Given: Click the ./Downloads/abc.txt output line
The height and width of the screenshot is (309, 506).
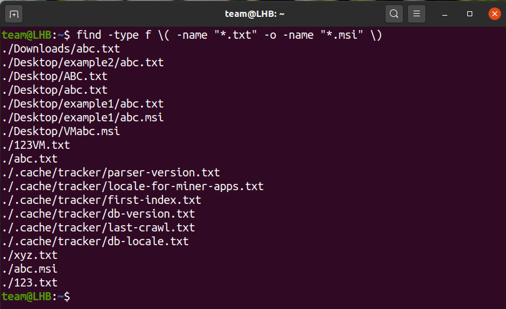Looking at the screenshot, I should coord(61,48).
